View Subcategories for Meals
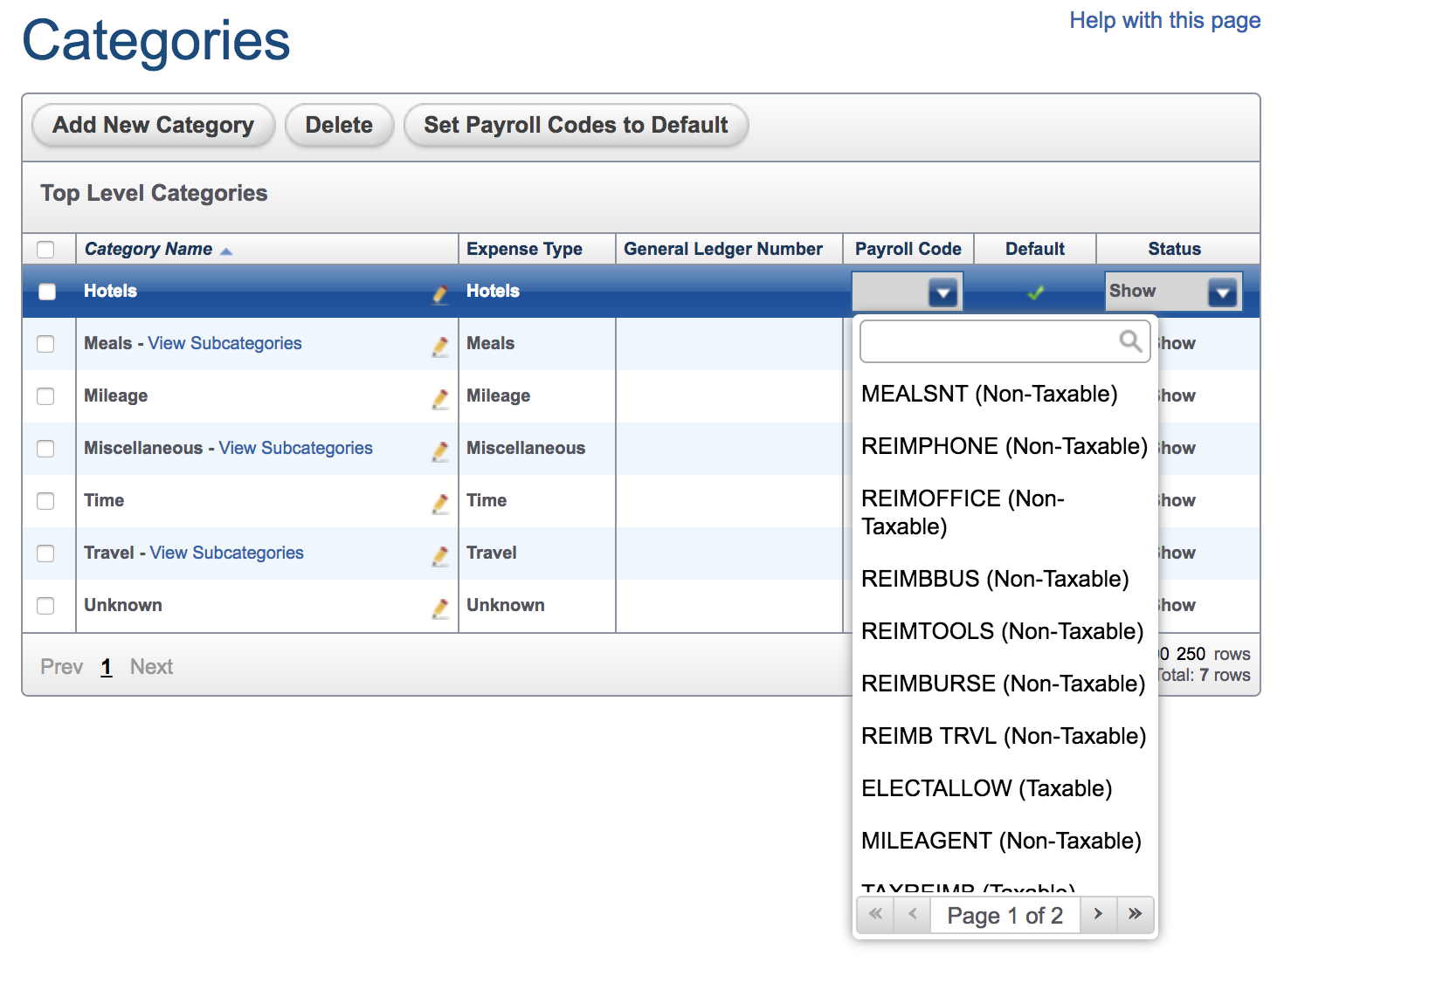This screenshot has width=1436, height=990. click(x=224, y=343)
